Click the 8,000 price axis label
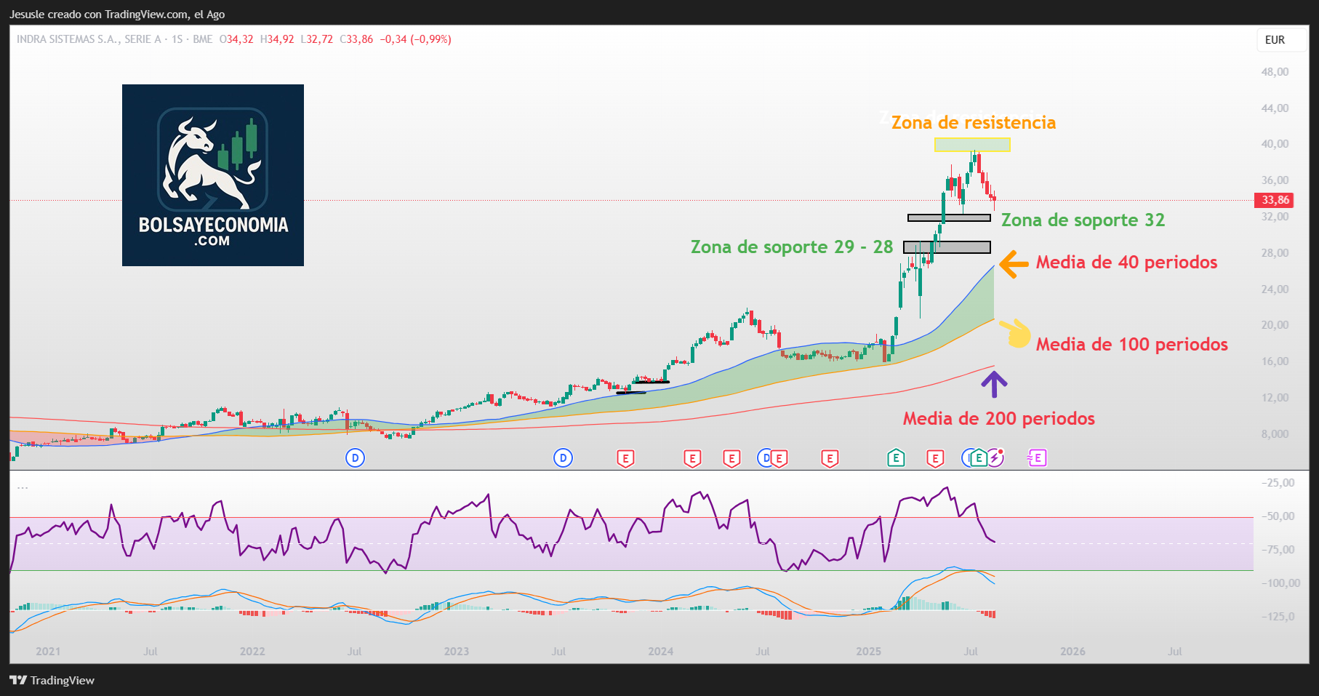1319x696 pixels. (1275, 434)
